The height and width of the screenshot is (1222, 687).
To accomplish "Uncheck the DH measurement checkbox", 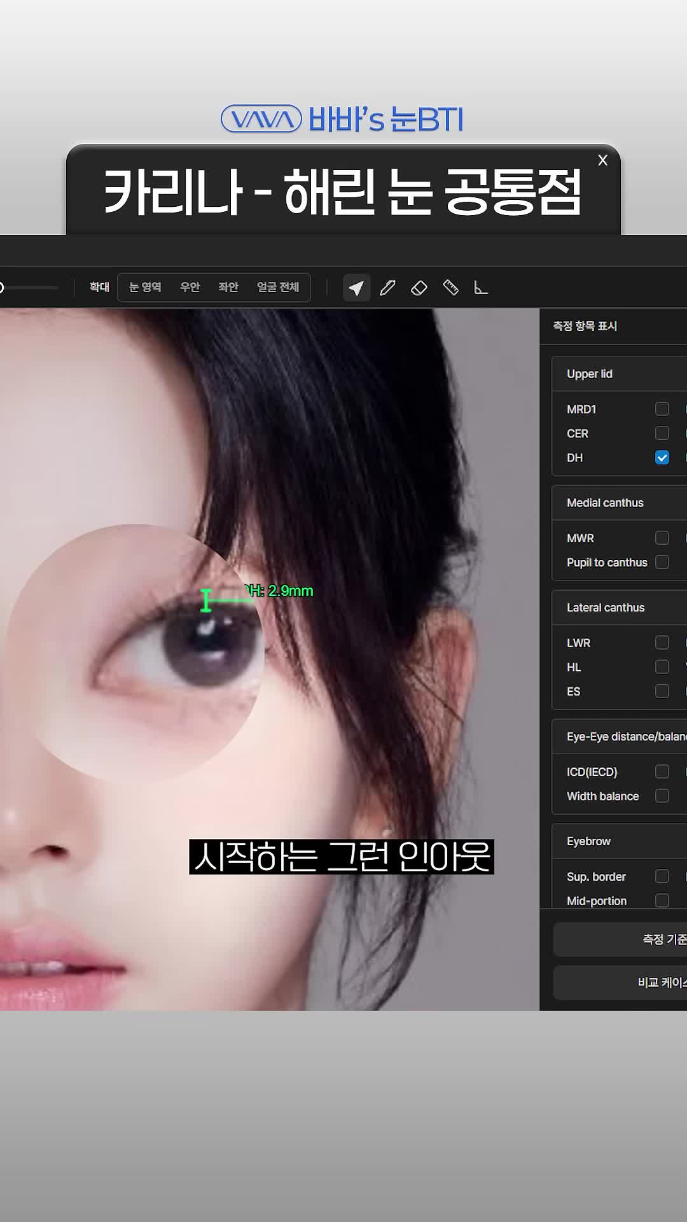I will (662, 458).
